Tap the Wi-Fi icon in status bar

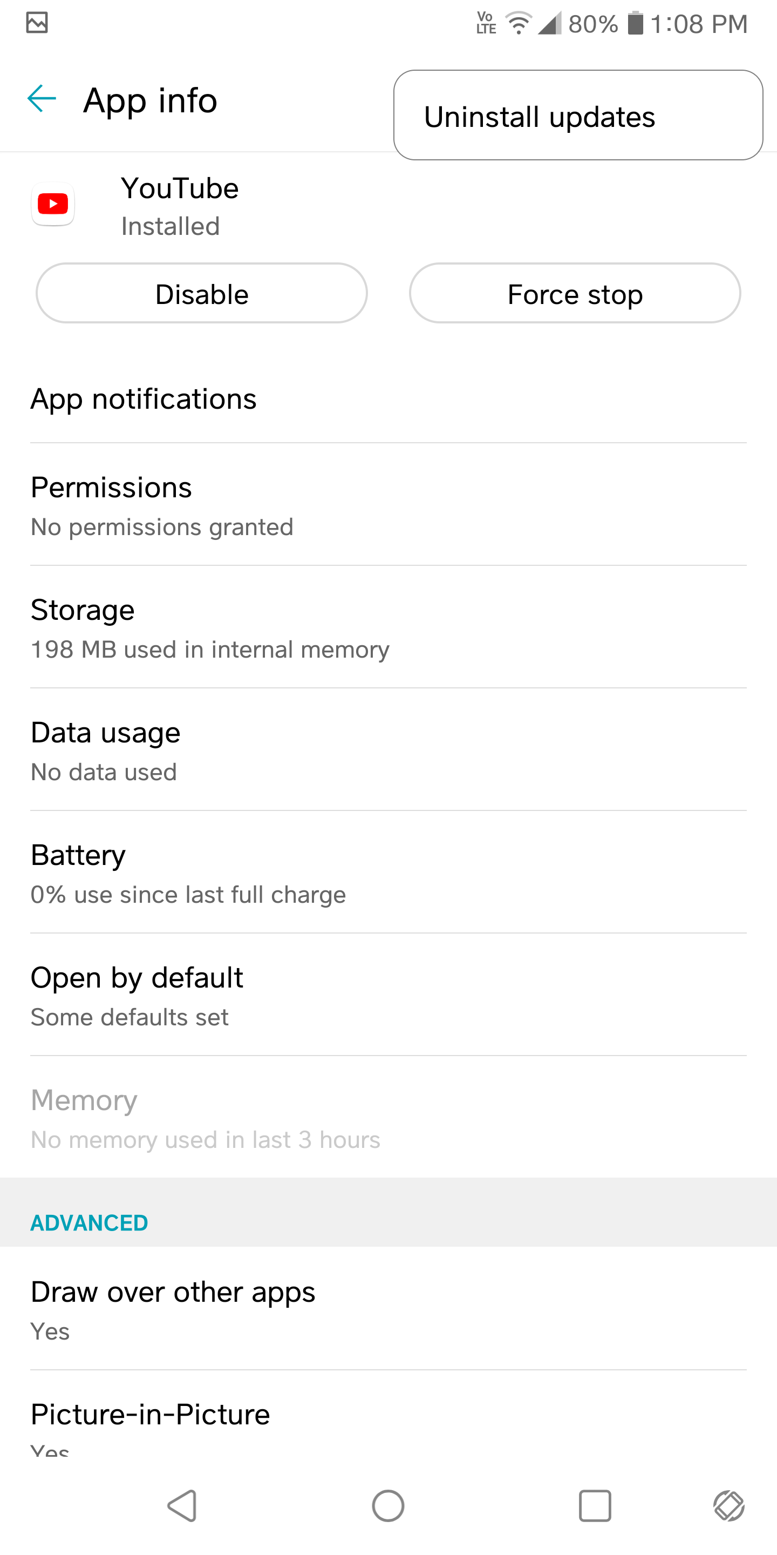coord(517,24)
